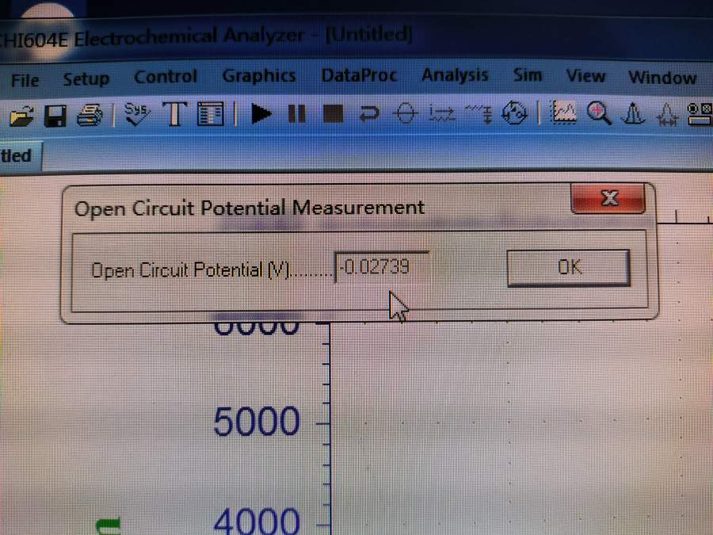Click the Open file folder icon
The width and height of the screenshot is (713, 535).
tap(21, 117)
